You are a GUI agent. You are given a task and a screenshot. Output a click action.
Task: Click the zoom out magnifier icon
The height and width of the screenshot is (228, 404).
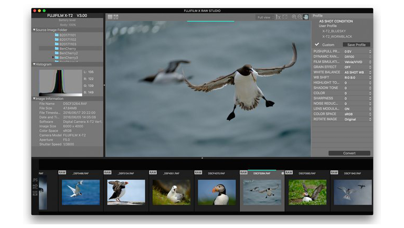pos(300,17)
